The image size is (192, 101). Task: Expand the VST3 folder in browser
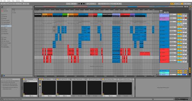[12, 13]
